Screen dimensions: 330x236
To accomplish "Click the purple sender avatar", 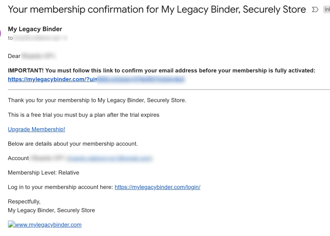I will pos(1,33).
